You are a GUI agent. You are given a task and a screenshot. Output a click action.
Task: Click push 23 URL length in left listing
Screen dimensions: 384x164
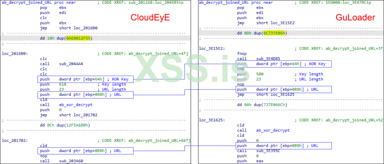(x=83, y=89)
